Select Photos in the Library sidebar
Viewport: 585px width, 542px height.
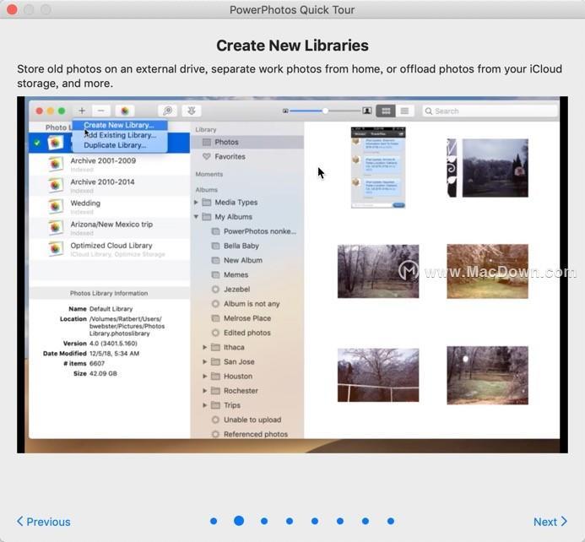point(247,142)
